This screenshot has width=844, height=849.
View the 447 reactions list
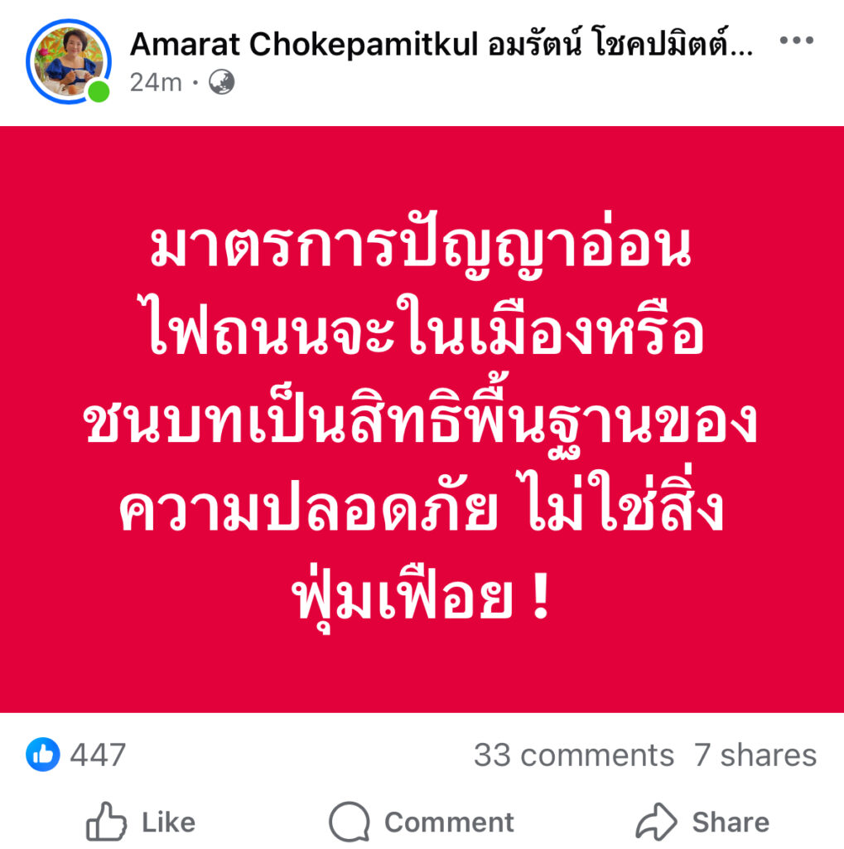click(x=98, y=754)
